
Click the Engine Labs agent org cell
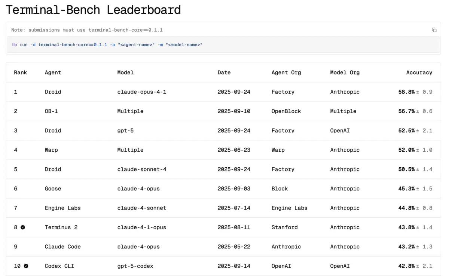[x=289, y=208]
